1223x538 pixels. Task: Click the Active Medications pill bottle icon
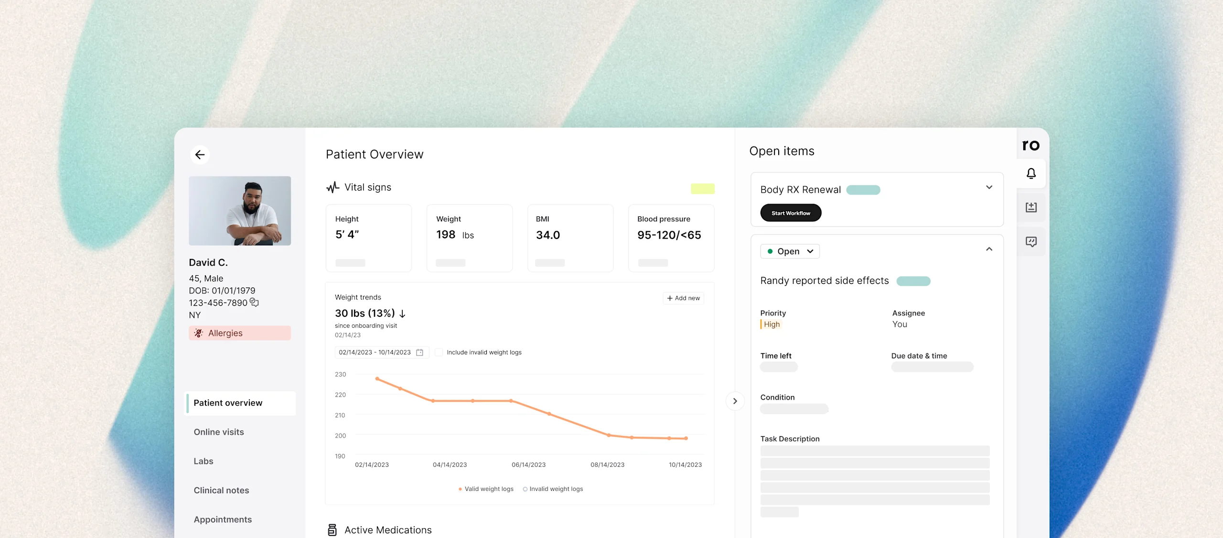click(332, 529)
